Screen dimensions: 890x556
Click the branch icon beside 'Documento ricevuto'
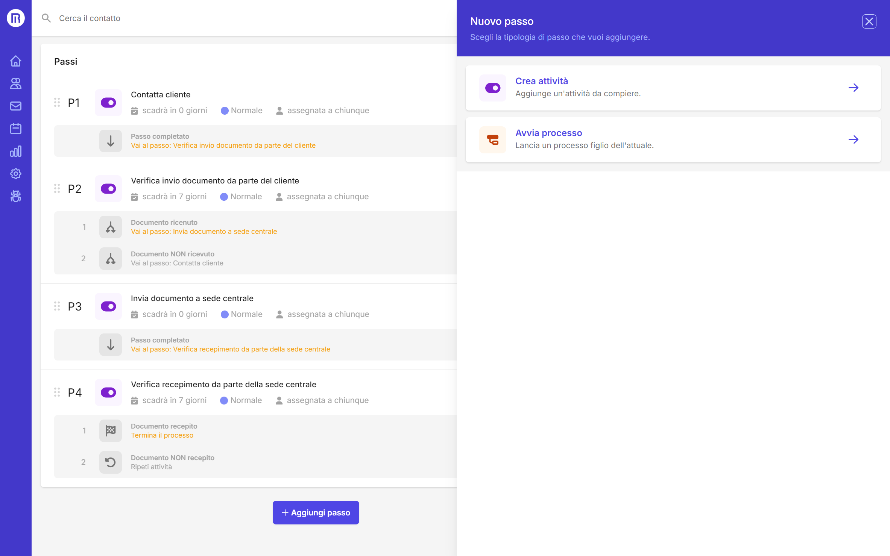[x=110, y=227]
